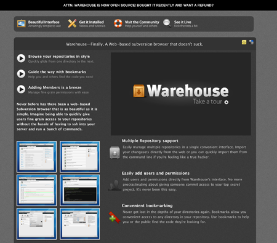Play the Guide the way with bookmarks video
277x243 pixels.
21,74
